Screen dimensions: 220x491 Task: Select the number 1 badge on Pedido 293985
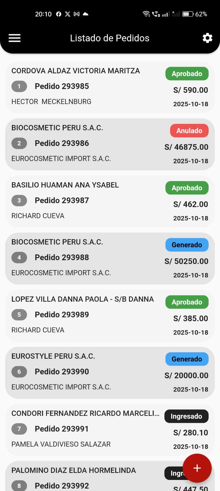tap(19, 86)
